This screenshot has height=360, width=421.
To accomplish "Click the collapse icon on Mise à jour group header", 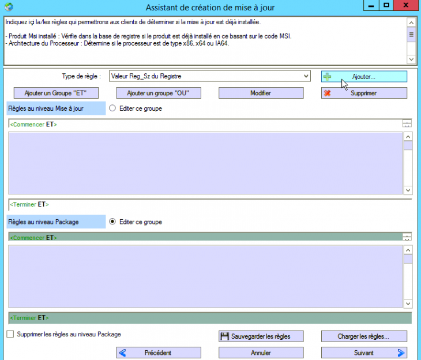I will (x=407, y=124).
